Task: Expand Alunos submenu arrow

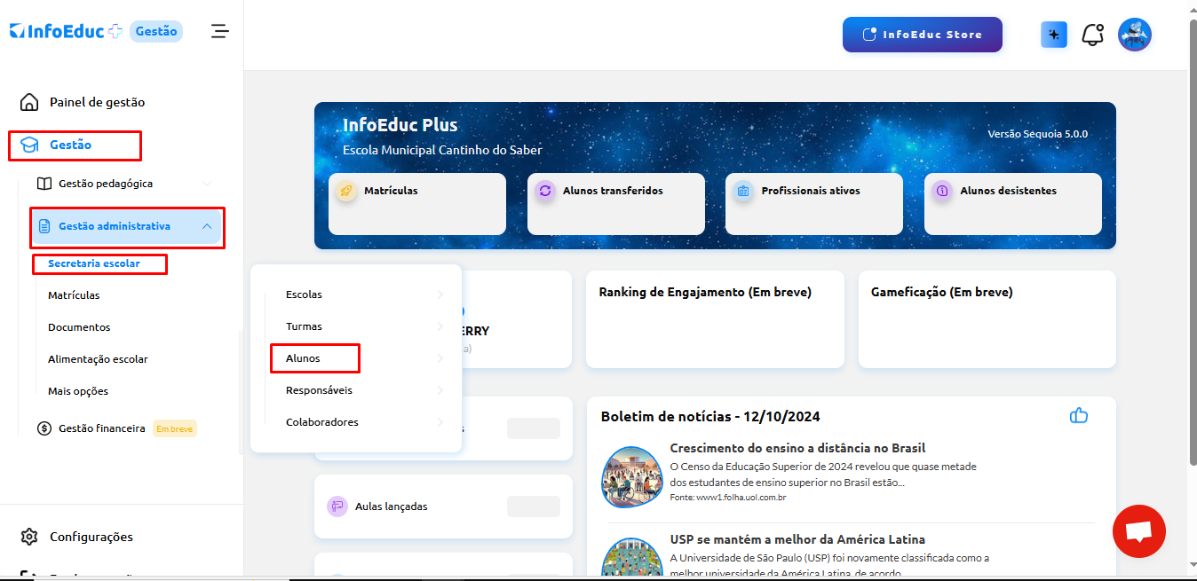Action: pyautogui.click(x=440, y=358)
